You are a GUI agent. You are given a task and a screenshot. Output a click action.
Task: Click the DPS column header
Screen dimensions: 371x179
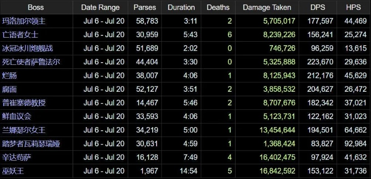pos(318,7)
